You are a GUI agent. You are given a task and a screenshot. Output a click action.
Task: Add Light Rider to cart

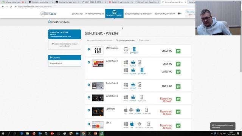(x=178, y=112)
